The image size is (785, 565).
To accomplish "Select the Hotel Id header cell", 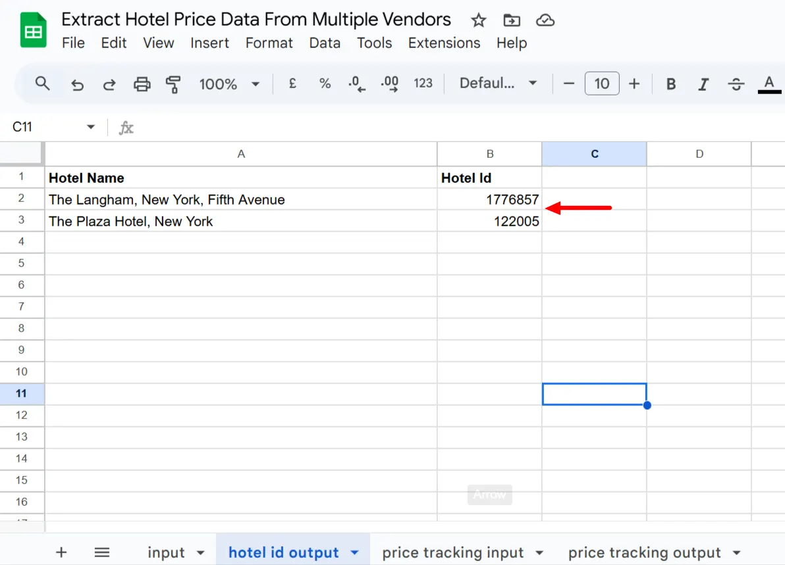I will tap(489, 178).
